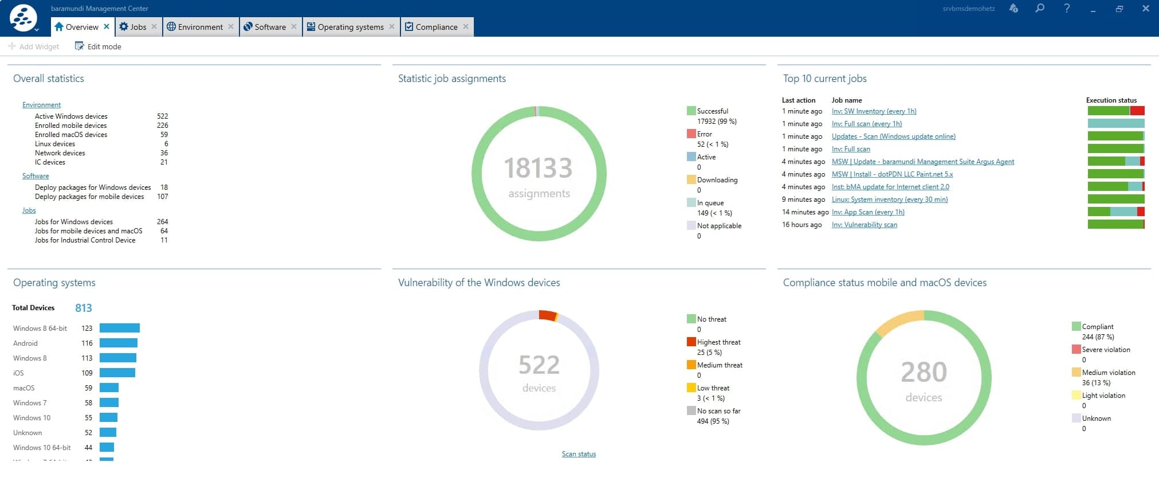Select the Software disc icon
The image size is (1159, 485).
[247, 26]
